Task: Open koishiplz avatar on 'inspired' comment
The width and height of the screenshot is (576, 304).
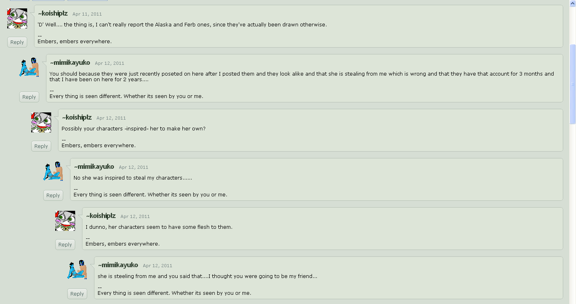Action: point(41,122)
